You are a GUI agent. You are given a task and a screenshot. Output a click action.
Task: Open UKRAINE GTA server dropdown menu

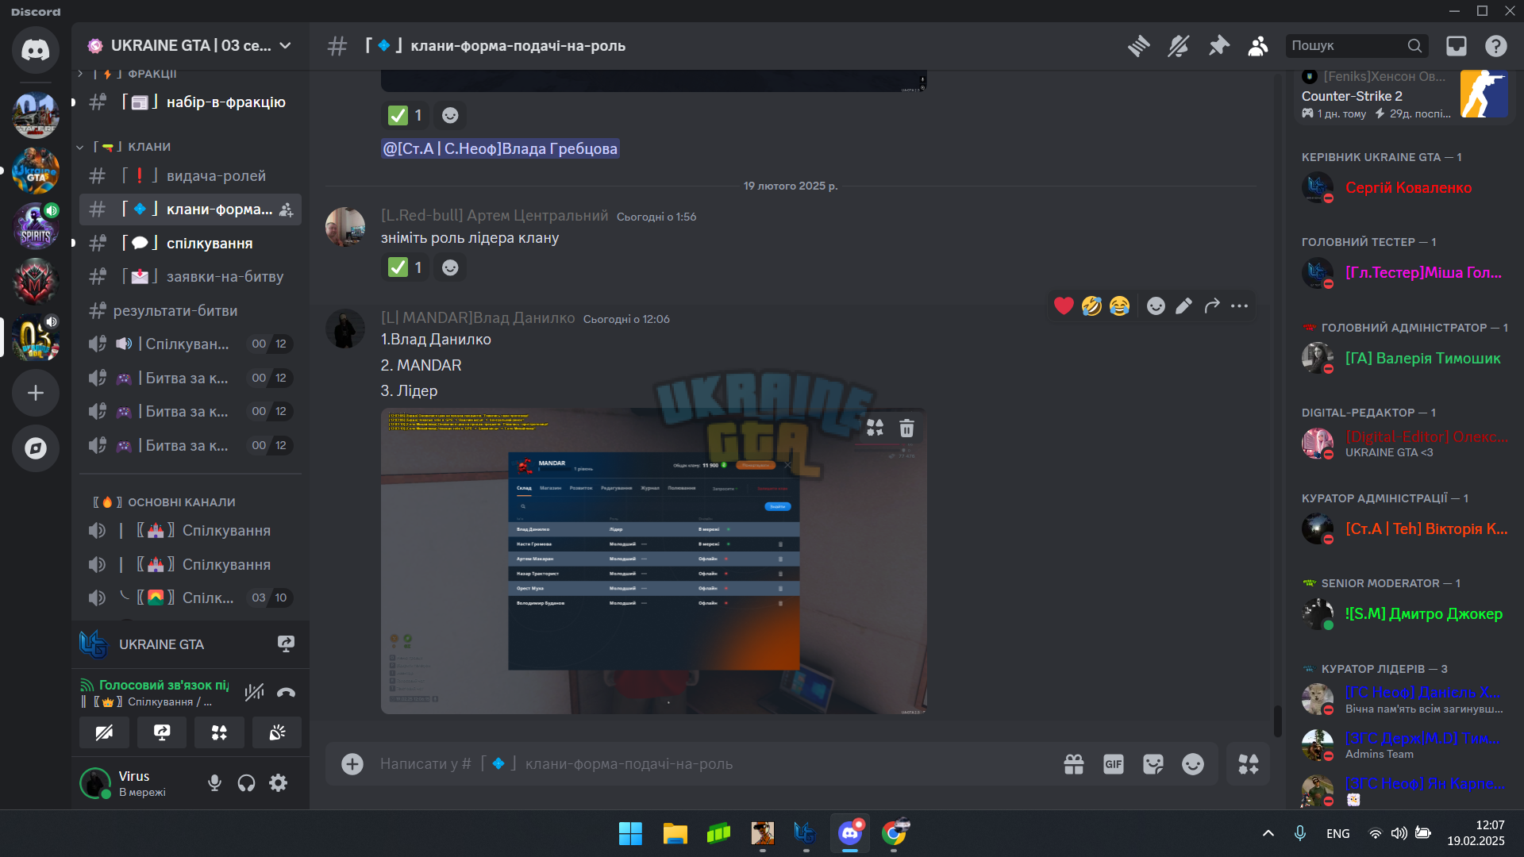pyautogui.click(x=190, y=46)
